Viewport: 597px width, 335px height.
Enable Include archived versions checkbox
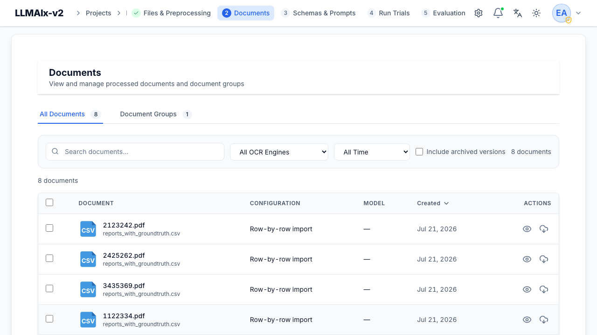[x=419, y=152]
